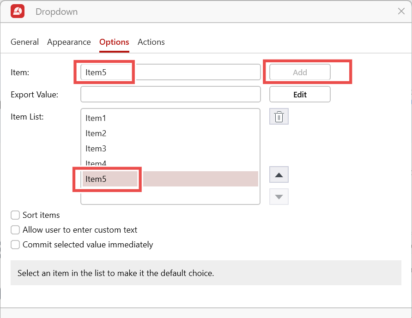Image resolution: width=412 pixels, height=318 pixels.
Task: Choose Item2 from the Item List
Action: tap(96, 133)
